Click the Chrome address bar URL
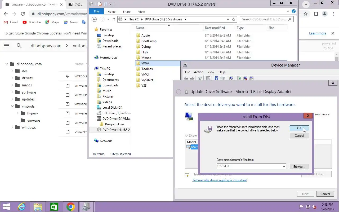 (x=62, y=14)
